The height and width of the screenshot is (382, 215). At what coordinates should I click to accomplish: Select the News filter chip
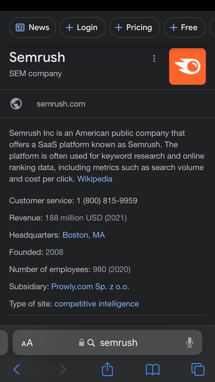click(x=32, y=27)
